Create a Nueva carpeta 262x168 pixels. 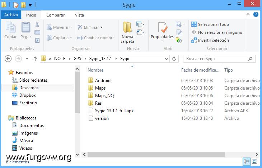127,33
